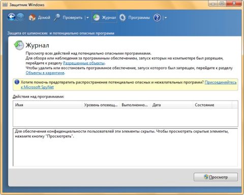Viewport: 244px width, 195px height.
Task: Click the Windows Defender title bar icon
Action: click(5, 5)
